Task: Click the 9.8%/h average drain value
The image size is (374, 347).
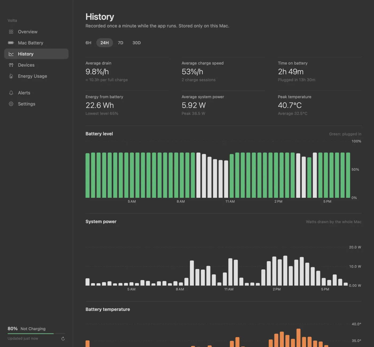Action: pyautogui.click(x=97, y=72)
